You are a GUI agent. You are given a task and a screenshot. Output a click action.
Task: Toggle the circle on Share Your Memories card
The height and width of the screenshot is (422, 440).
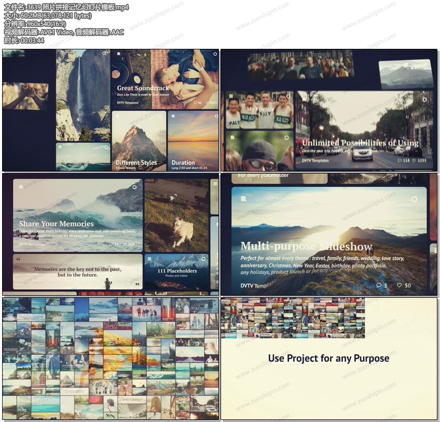click(134, 187)
